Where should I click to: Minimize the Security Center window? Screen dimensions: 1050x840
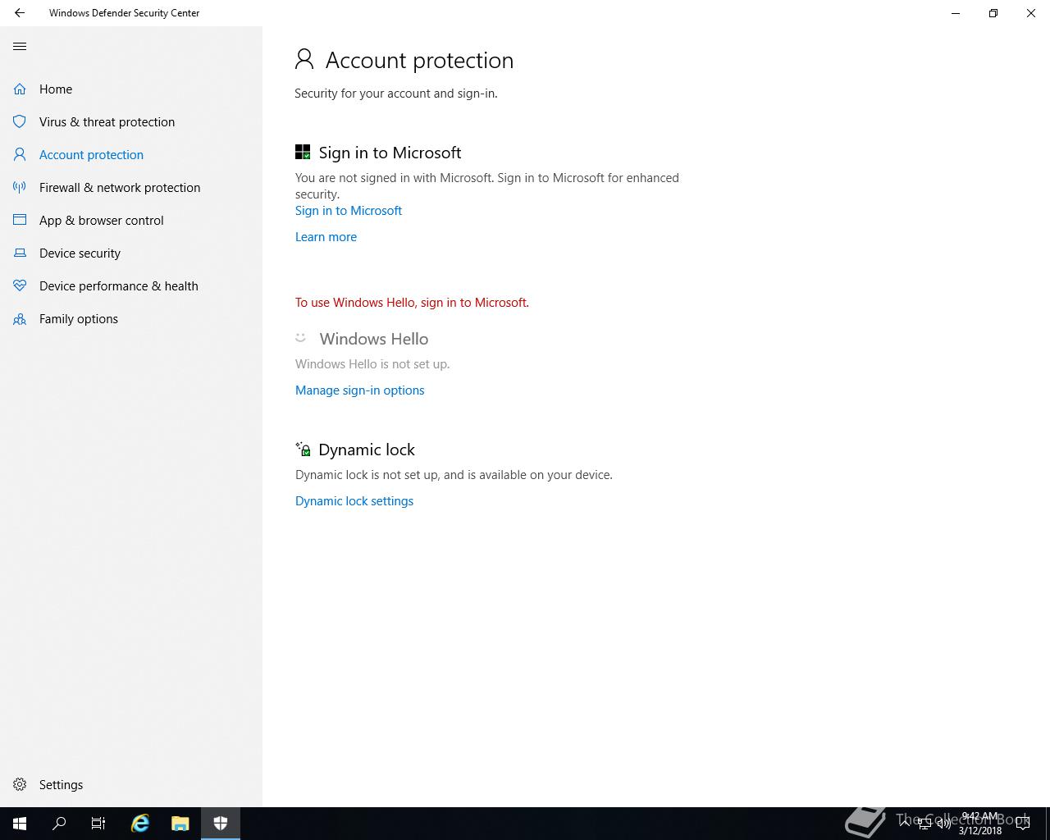(956, 13)
